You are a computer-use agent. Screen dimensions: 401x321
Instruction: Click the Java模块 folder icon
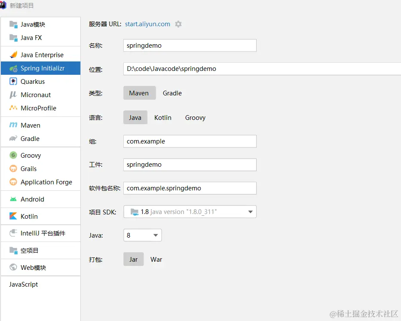click(13, 24)
